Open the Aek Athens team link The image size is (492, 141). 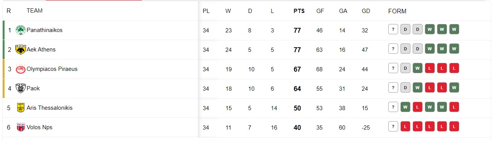41,50
